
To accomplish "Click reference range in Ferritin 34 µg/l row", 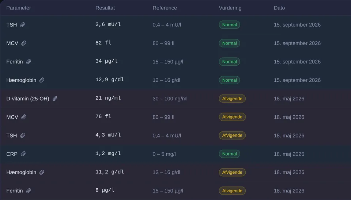I will coord(168,62).
